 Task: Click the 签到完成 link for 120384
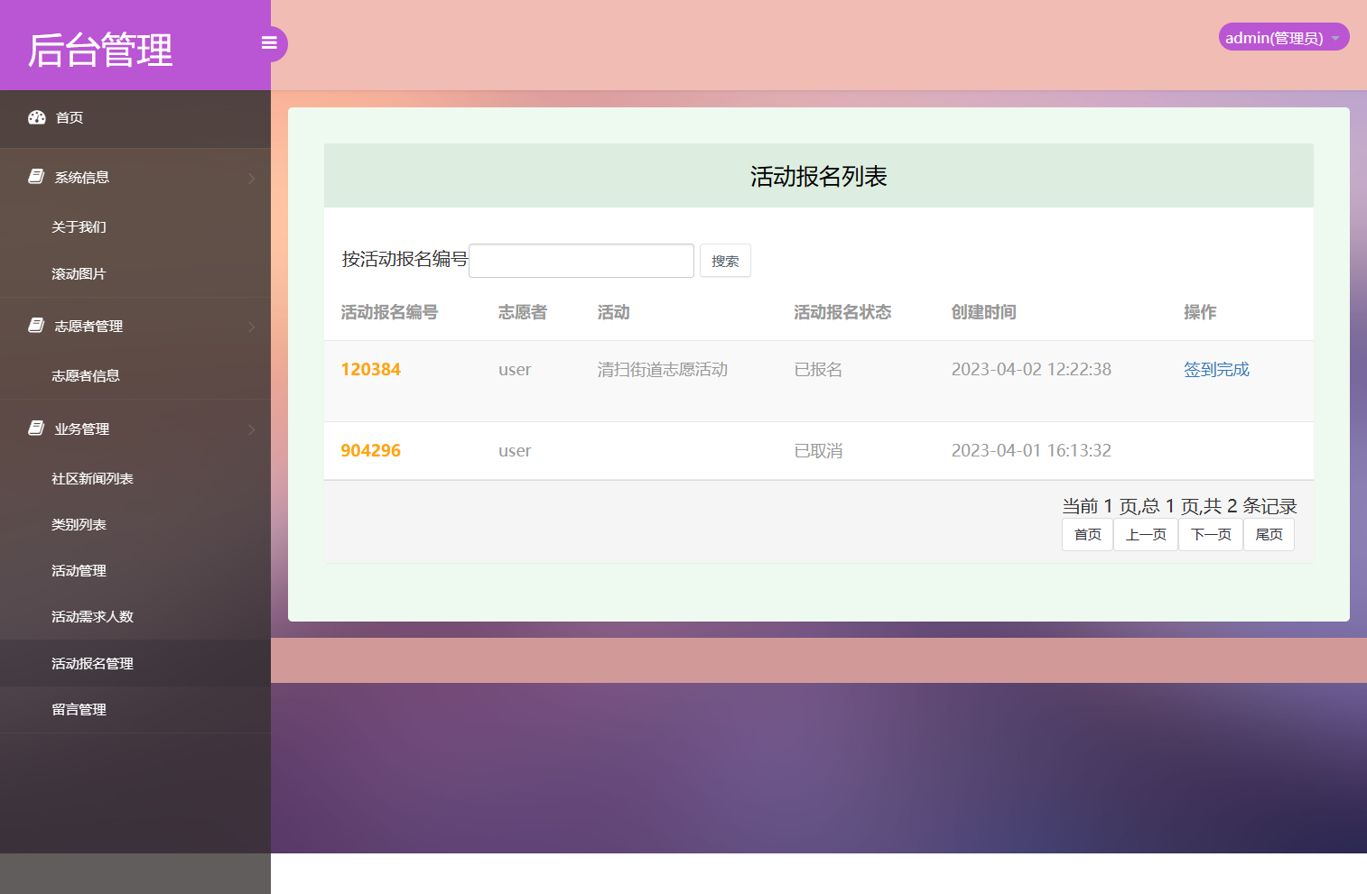tap(1216, 369)
